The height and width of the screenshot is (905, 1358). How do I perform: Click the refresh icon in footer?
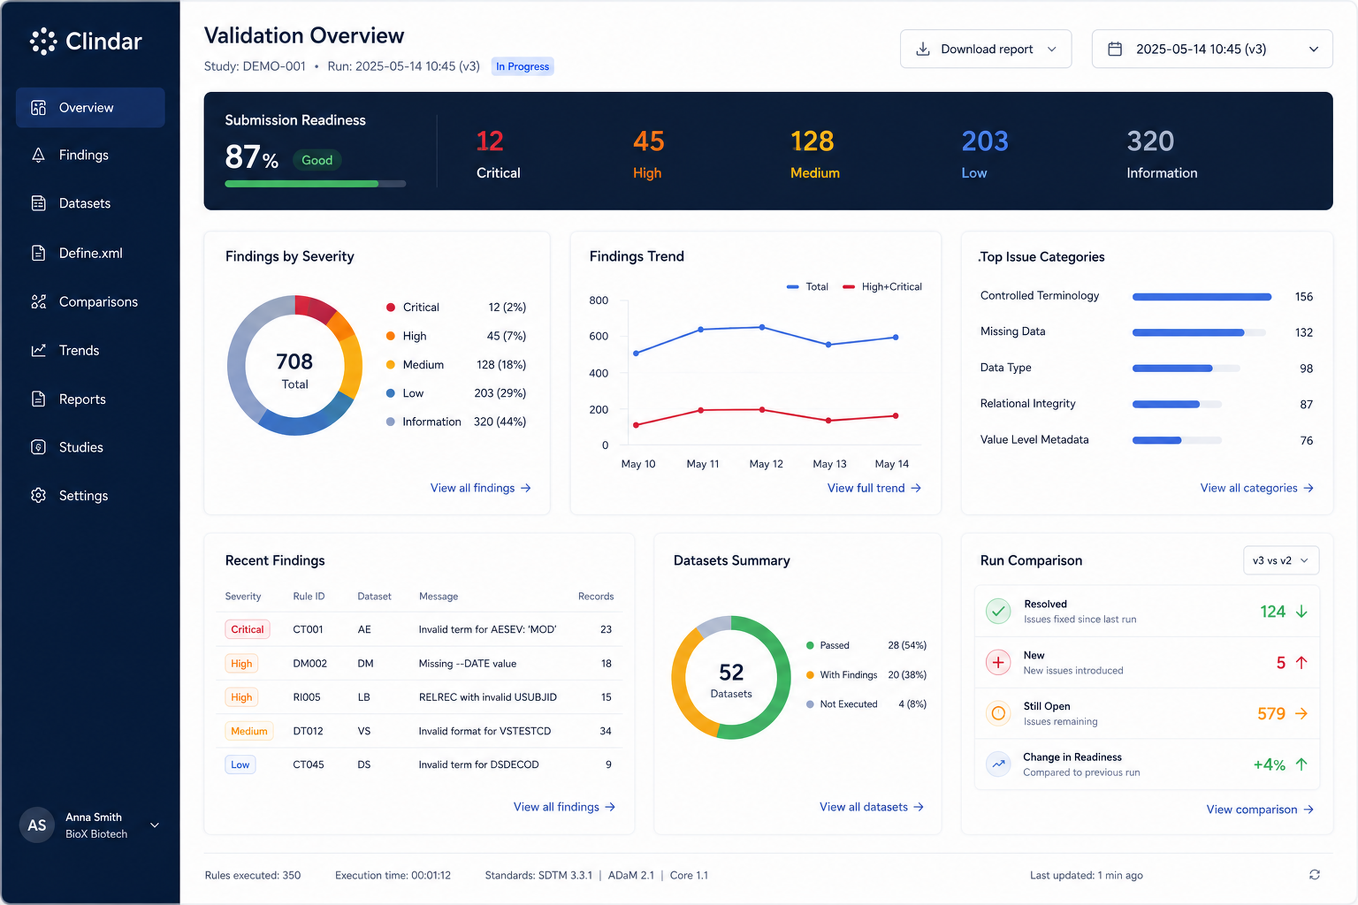point(1315,875)
